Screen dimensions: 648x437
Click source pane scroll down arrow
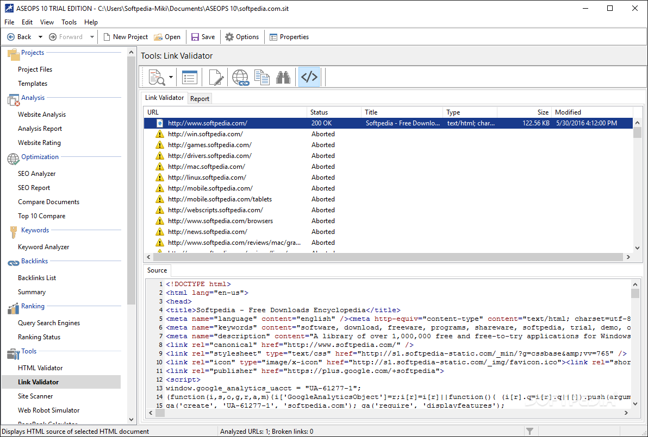click(x=635, y=404)
